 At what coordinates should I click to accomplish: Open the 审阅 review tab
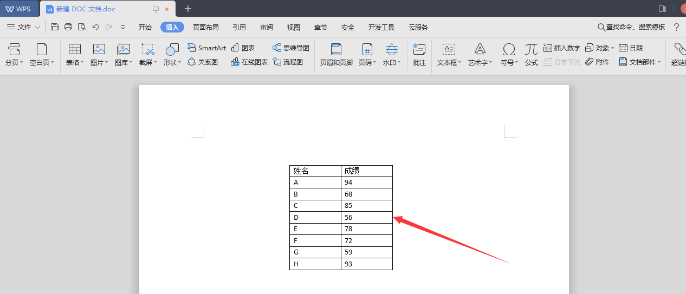(267, 27)
